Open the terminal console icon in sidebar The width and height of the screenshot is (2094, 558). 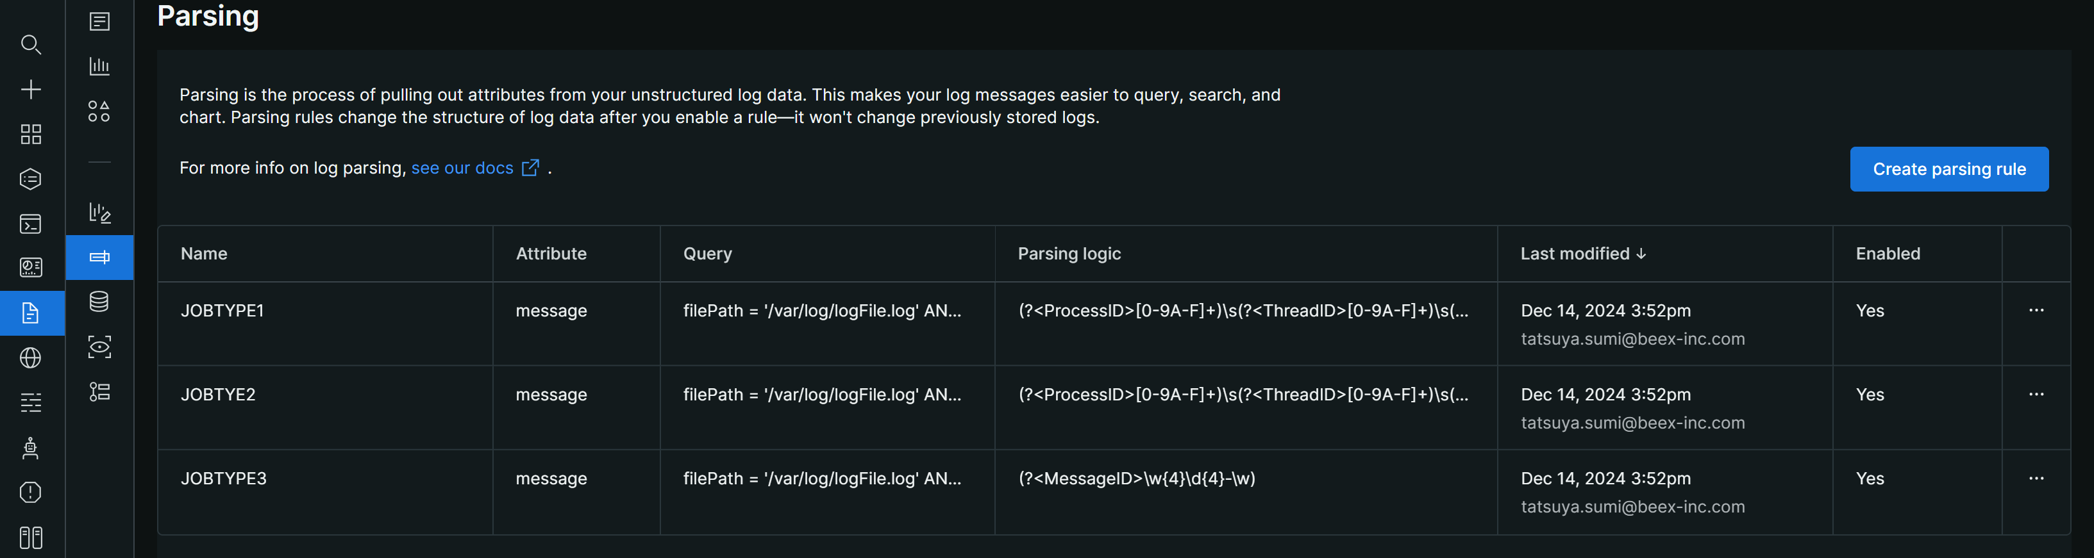[31, 224]
